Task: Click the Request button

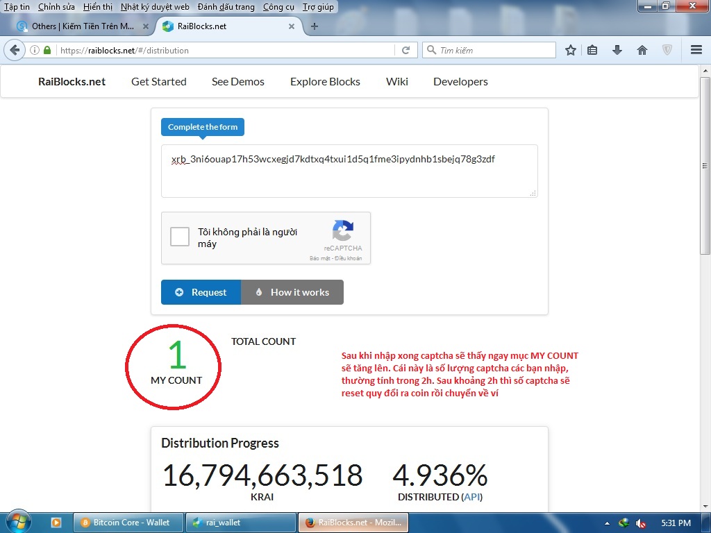Action: coord(201,292)
